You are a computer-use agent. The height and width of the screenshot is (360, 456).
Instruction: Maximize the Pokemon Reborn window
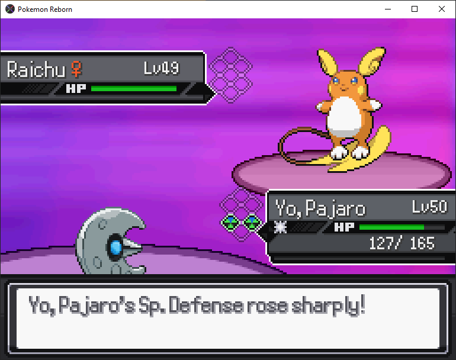click(x=415, y=9)
